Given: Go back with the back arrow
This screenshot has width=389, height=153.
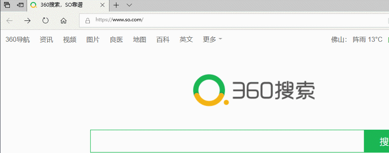Looking at the screenshot, I should [9, 20].
